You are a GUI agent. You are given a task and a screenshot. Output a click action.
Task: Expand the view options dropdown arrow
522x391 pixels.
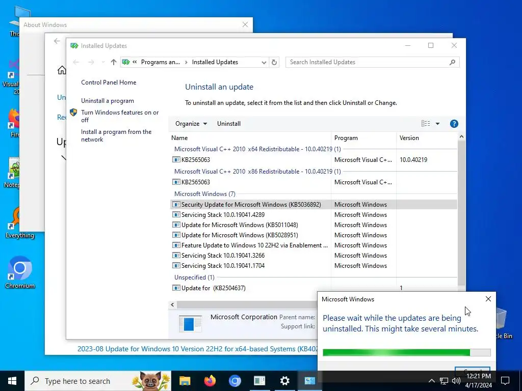coord(437,124)
